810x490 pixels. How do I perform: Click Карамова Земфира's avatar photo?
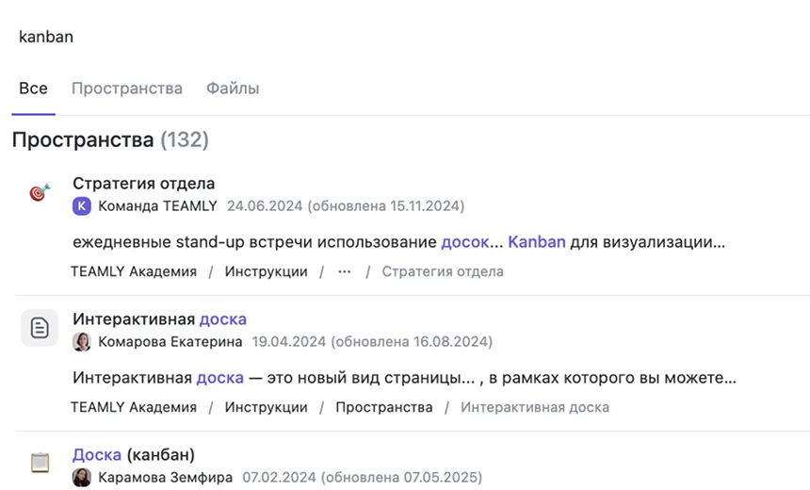pyautogui.click(x=82, y=477)
